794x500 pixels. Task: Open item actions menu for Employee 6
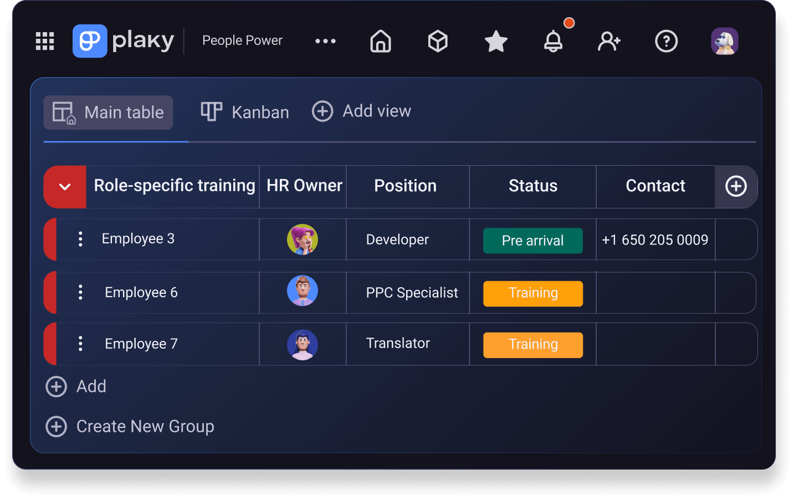click(x=80, y=292)
